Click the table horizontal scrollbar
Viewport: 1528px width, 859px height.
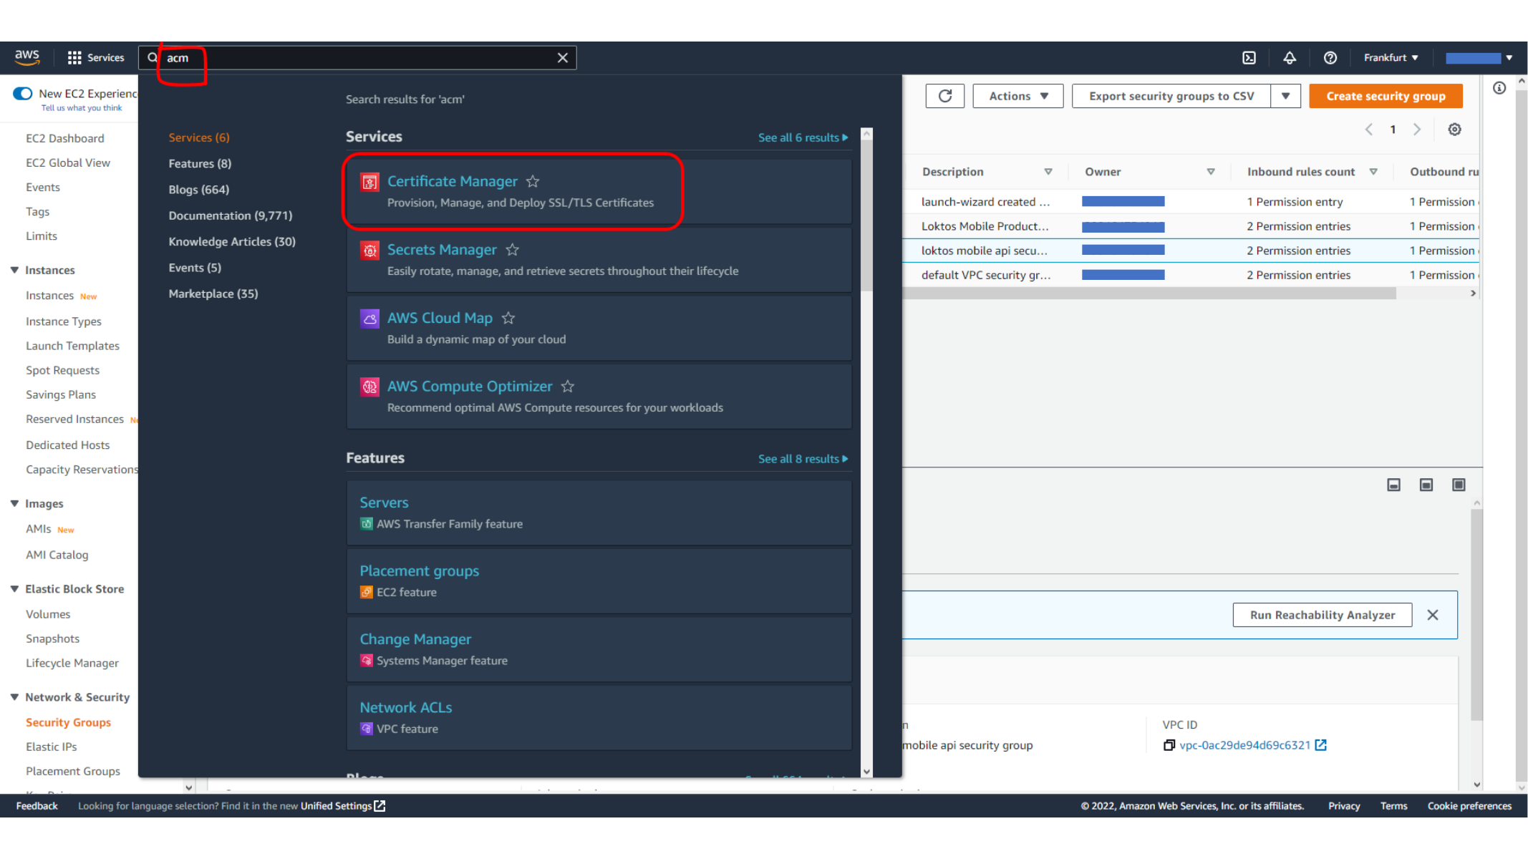[x=1149, y=293]
